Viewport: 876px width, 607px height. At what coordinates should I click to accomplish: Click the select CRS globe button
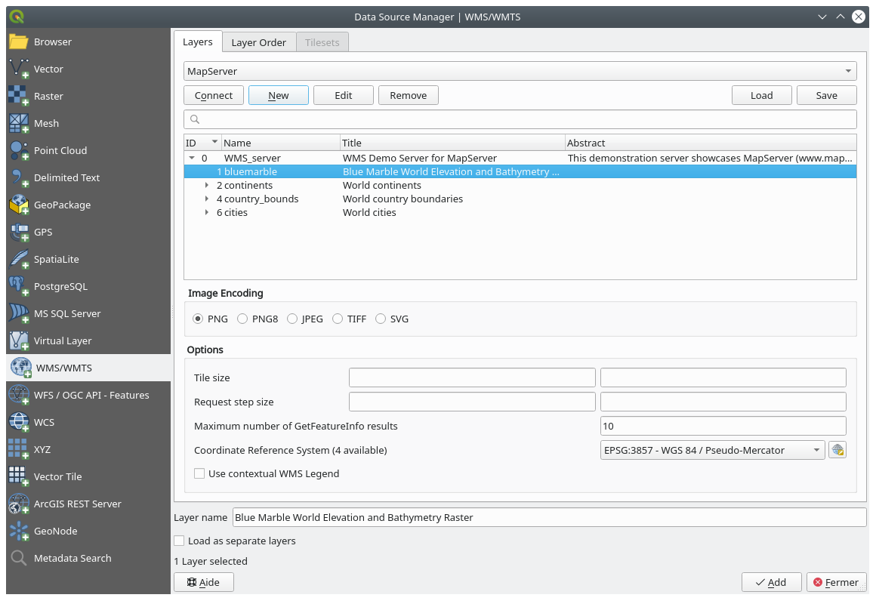coord(837,450)
